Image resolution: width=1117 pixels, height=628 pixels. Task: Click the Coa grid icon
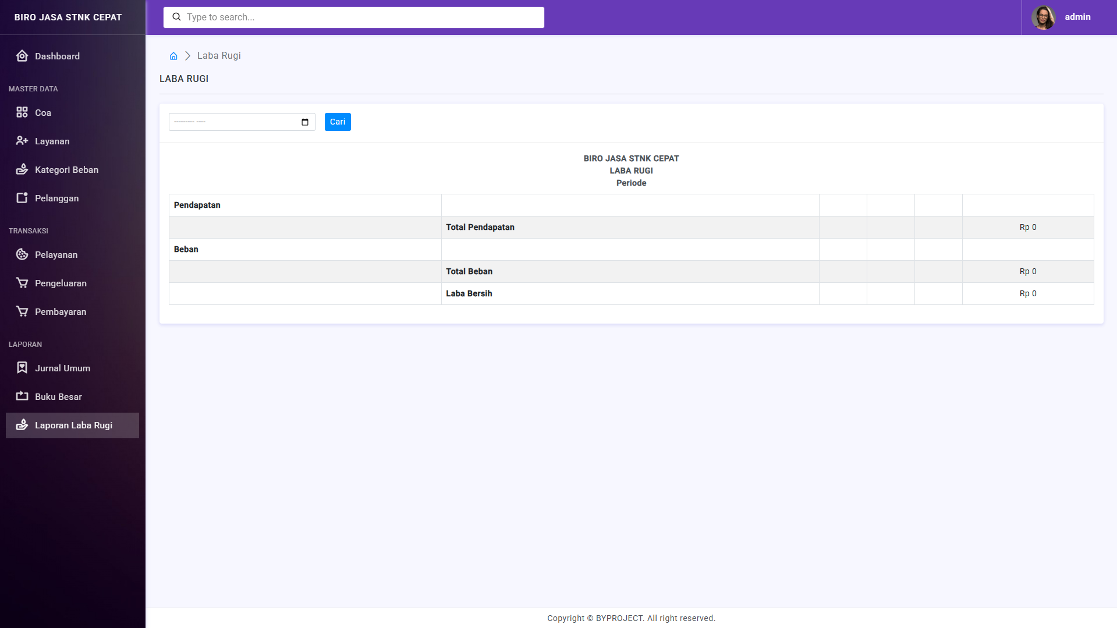click(x=22, y=112)
